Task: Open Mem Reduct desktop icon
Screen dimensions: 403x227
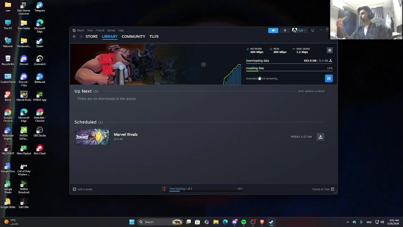Action: click(x=24, y=150)
